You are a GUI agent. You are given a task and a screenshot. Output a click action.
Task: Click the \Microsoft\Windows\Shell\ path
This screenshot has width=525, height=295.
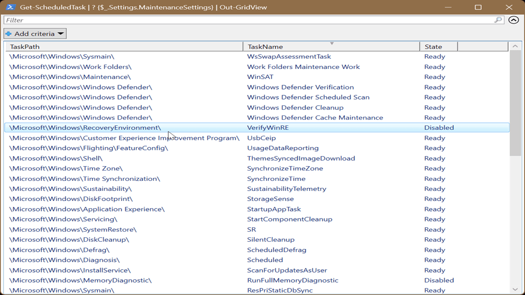(x=56, y=158)
